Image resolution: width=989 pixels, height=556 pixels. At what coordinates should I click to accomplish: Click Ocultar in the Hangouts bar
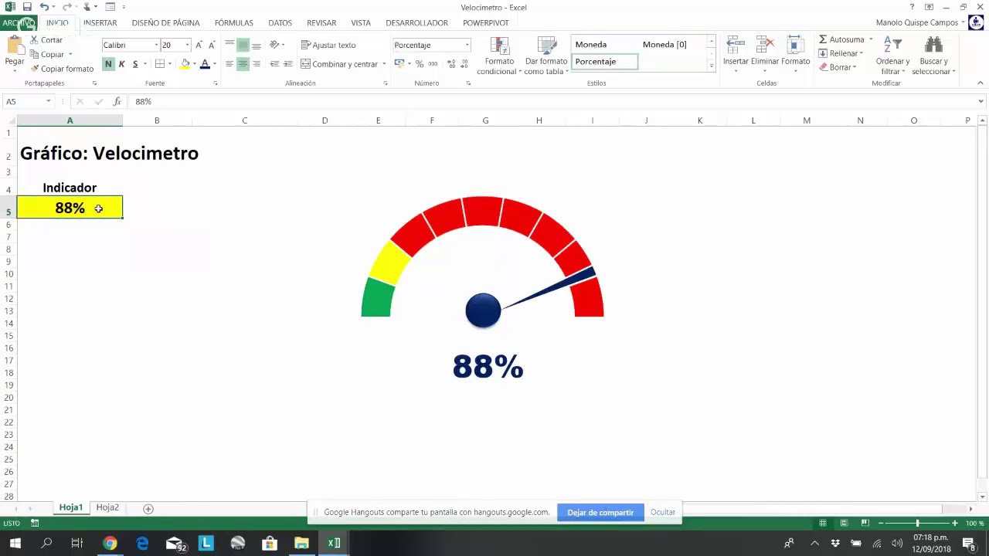click(663, 512)
